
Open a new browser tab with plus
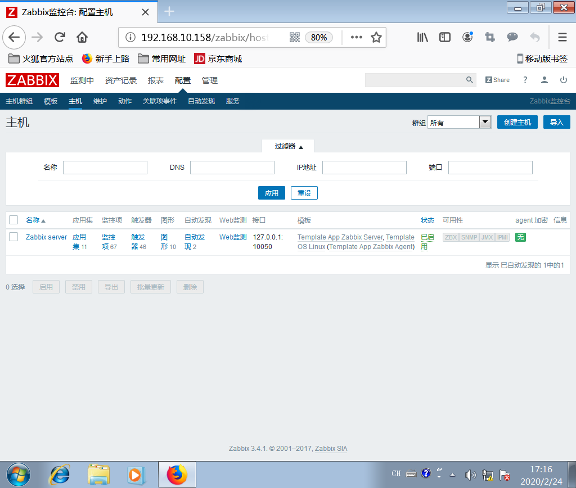[169, 11]
